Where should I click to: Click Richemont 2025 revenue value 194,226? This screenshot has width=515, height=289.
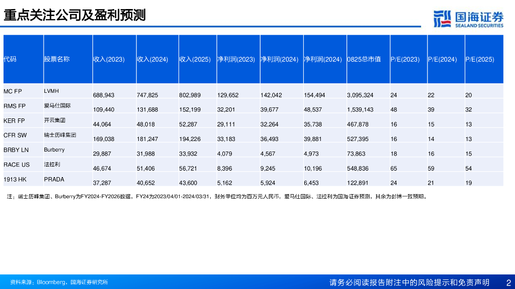click(x=190, y=139)
